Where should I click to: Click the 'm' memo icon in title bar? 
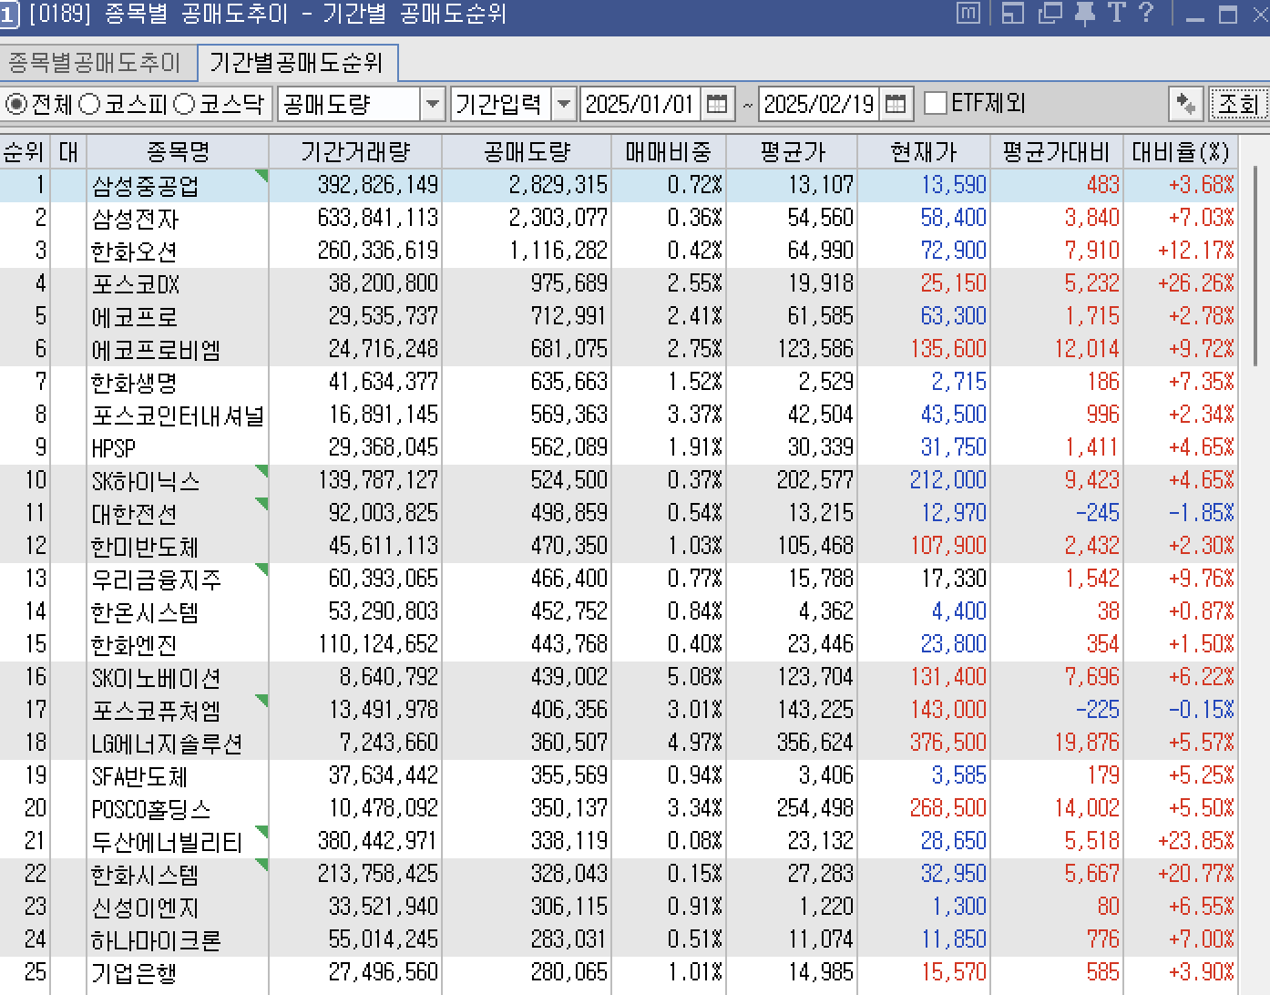[x=968, y=14]
